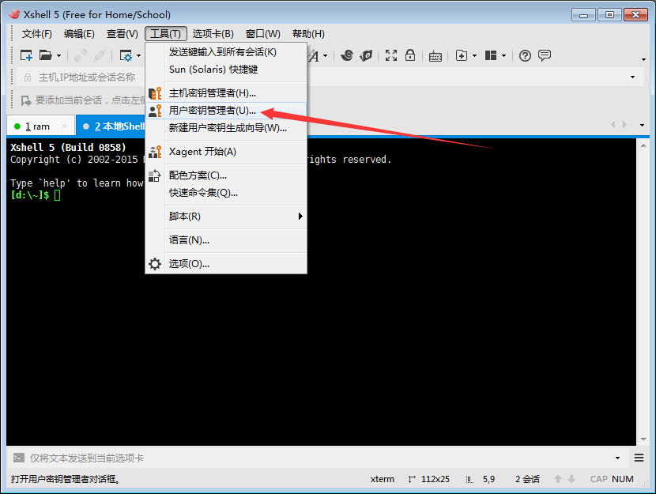
Task: Launch Xftp using the red swirl icon
Action: [x=346, y=55]
